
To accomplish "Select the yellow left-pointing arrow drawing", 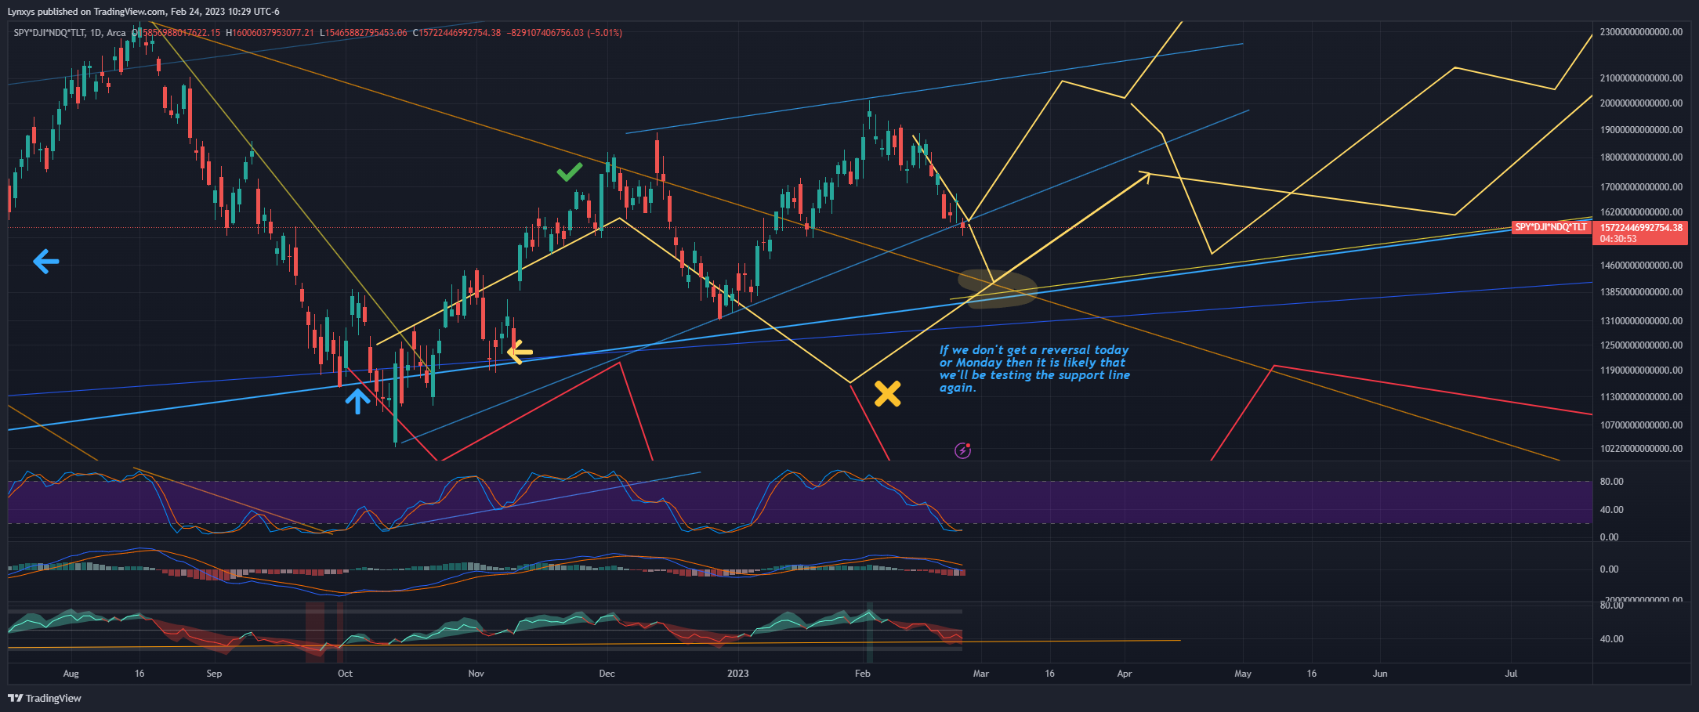I will [520, 352].
